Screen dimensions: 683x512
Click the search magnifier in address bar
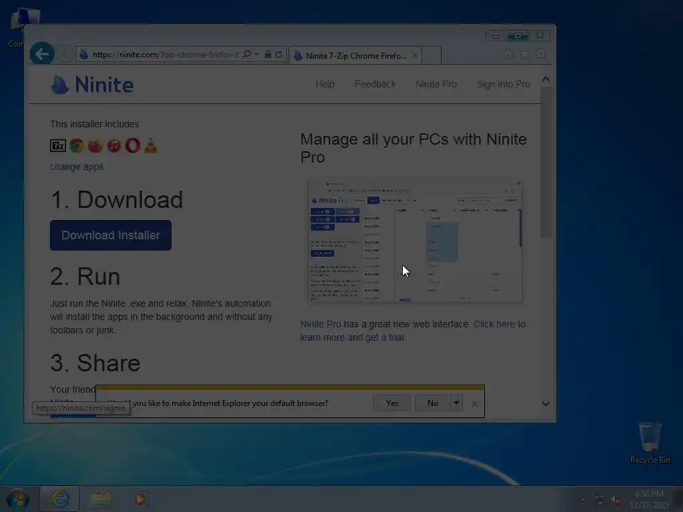click(x=247, y=55)
